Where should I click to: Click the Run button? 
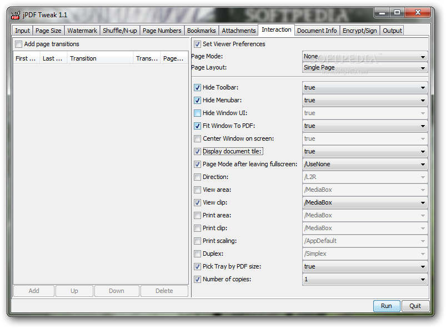click(x=387, y=306)
